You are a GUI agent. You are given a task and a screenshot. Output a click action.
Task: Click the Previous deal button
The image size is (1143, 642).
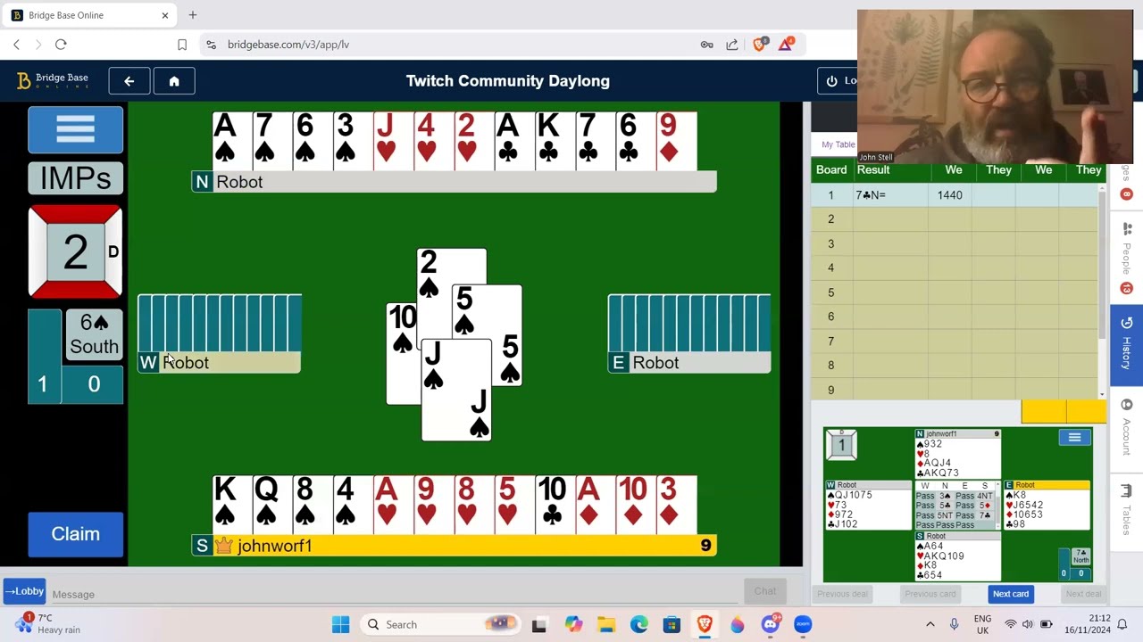(842, 594)
